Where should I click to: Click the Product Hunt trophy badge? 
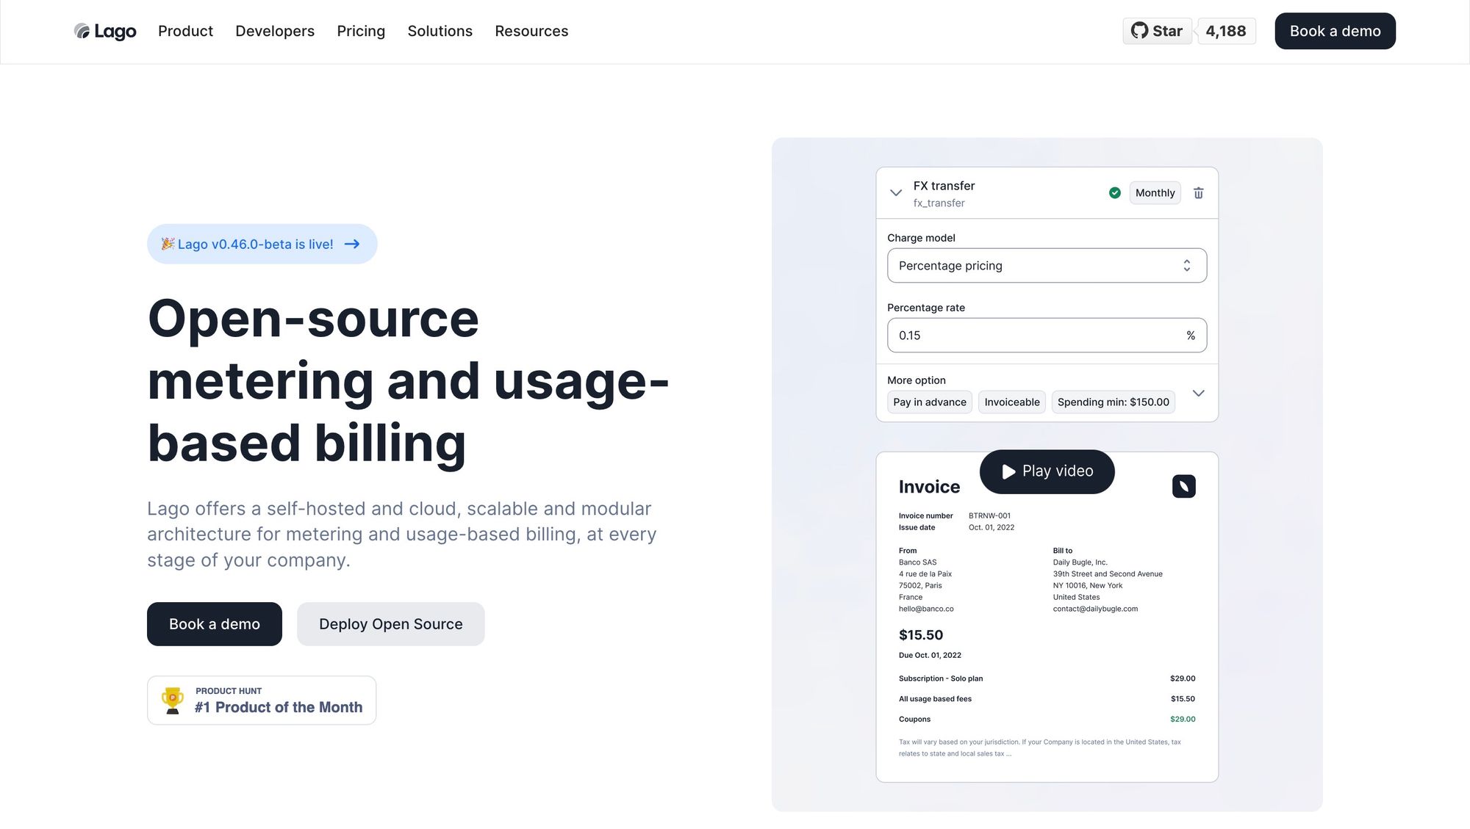coord(262,701)
